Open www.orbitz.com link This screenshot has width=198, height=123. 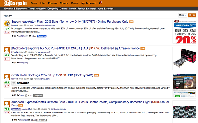point(43,79)
